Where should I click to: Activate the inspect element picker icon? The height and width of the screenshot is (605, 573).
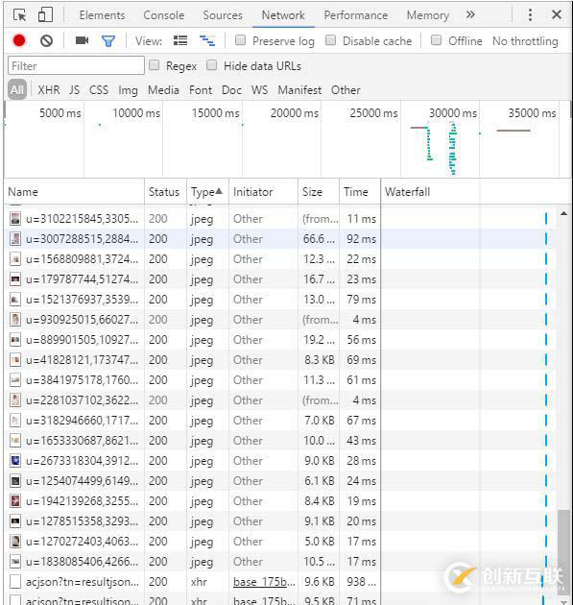click(19, 15)
